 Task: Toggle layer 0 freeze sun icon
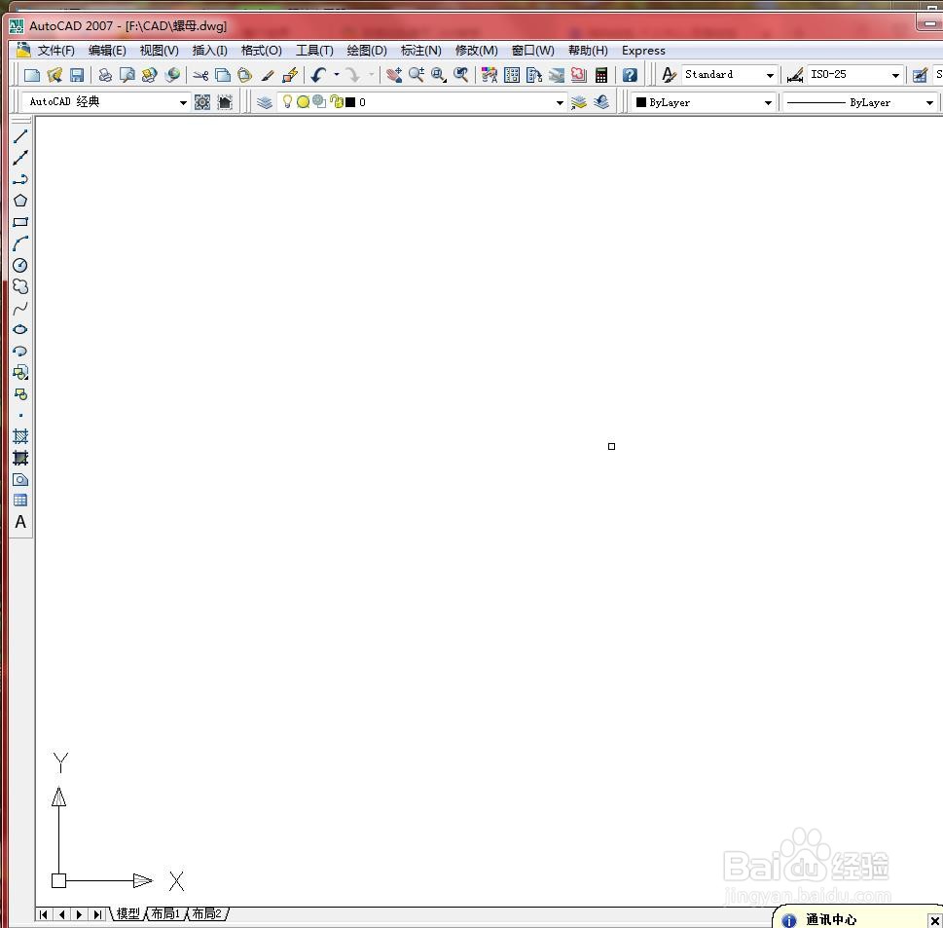tap(303, 102)
